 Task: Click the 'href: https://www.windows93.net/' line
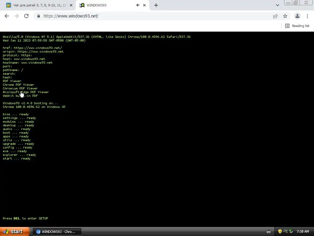[32, 48]
